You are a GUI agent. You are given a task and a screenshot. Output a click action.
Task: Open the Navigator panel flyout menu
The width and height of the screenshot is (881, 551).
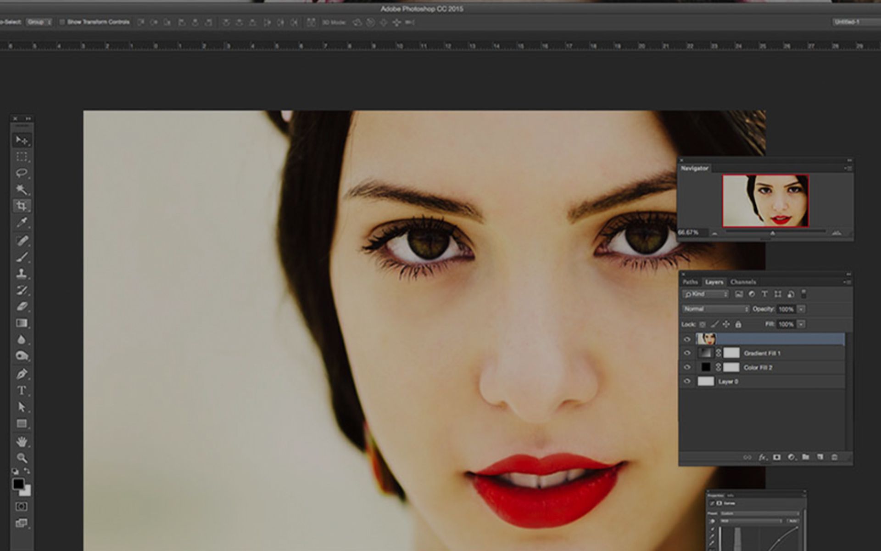848,169
